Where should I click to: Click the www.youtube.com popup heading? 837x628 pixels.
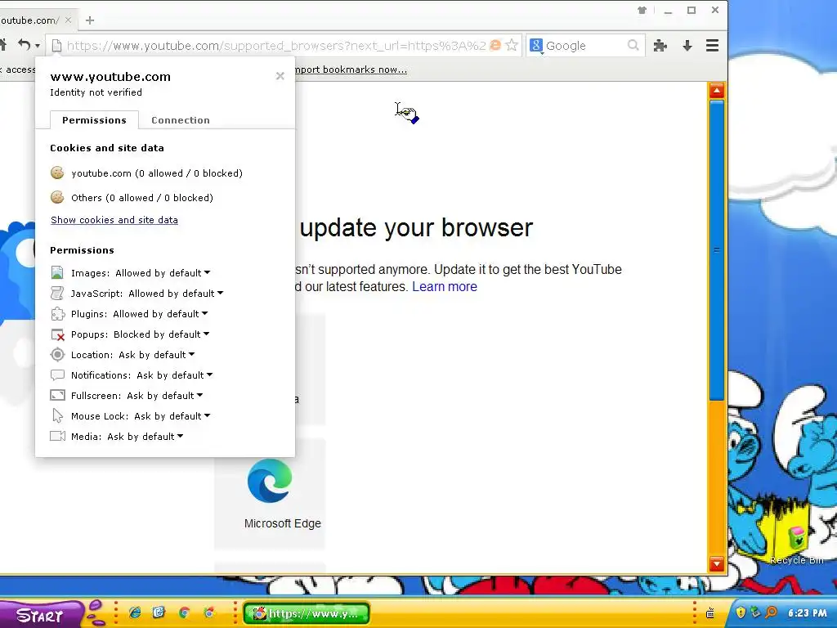pyautogui.click(x=110, y=77)
